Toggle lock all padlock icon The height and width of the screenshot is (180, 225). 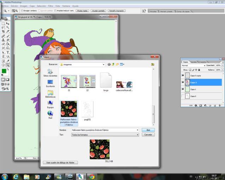pyautogui.click(x=199, y=70)
